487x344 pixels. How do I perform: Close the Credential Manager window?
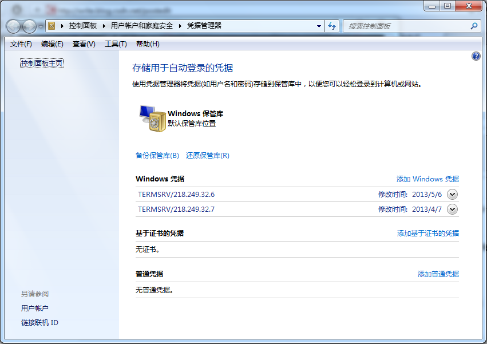click(469, 6)
